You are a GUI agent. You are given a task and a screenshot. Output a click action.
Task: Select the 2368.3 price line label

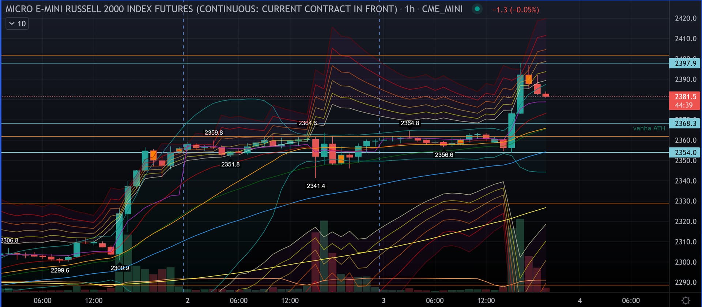point(685,123)
